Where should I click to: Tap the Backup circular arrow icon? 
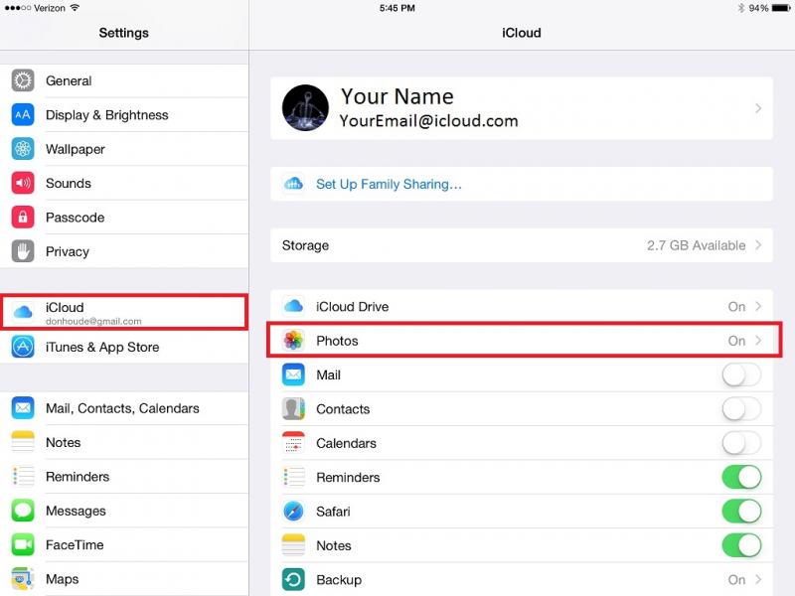point(293,579)
